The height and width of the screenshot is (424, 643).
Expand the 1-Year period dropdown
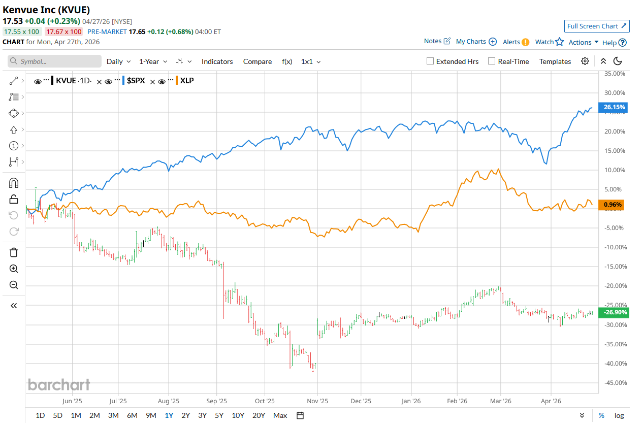[x=153, y=61]
